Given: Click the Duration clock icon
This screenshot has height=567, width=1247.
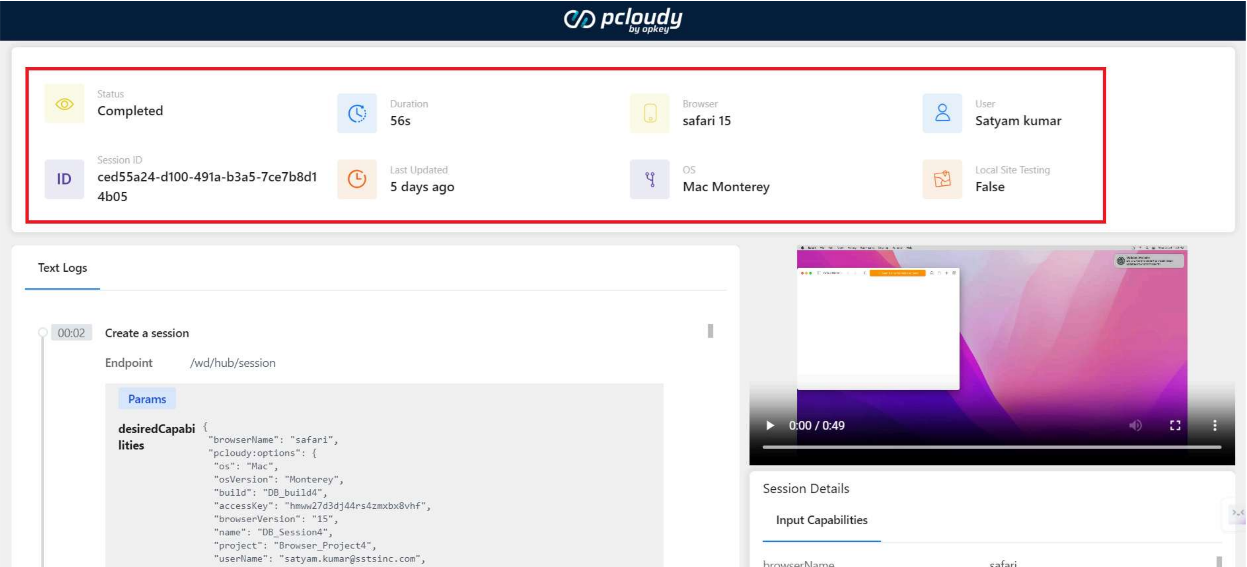Looking at the screenshot, I should [357, 113].
